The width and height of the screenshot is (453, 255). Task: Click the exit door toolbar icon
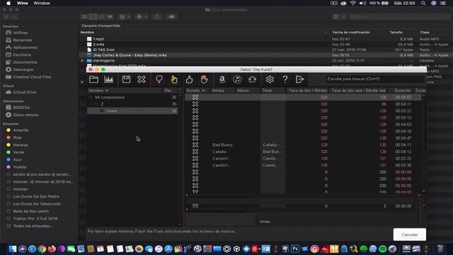click(300, 79)
